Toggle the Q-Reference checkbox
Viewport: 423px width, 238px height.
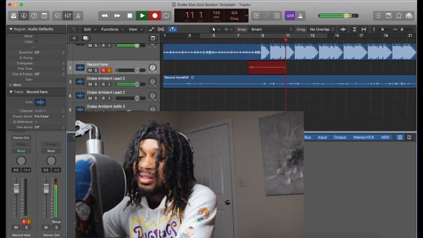point(36,122)
